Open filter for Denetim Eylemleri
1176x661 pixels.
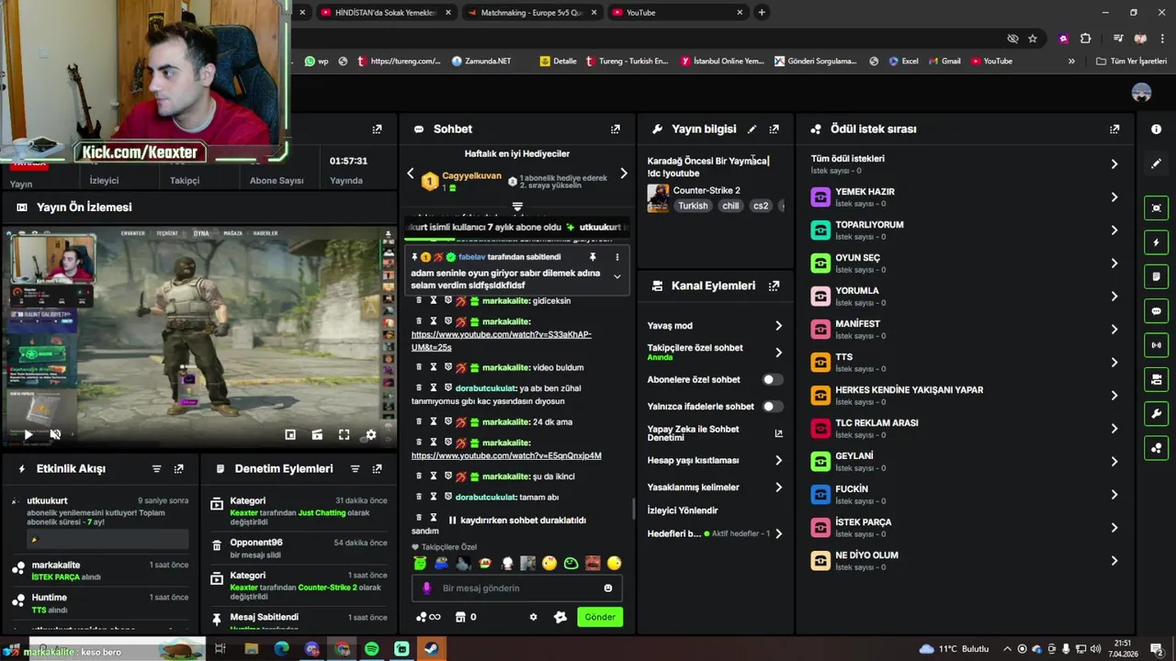point(355,469)
